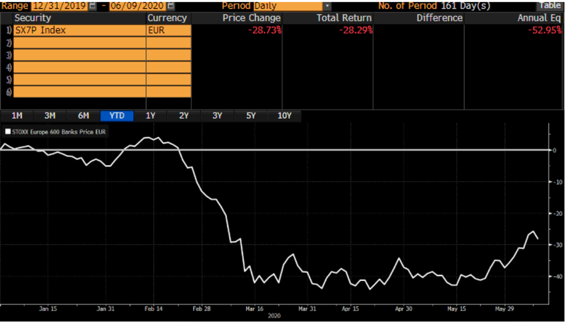Select the 3Y time range tab
This screenshot has height=322, width=566.
[x=218, y=116]
